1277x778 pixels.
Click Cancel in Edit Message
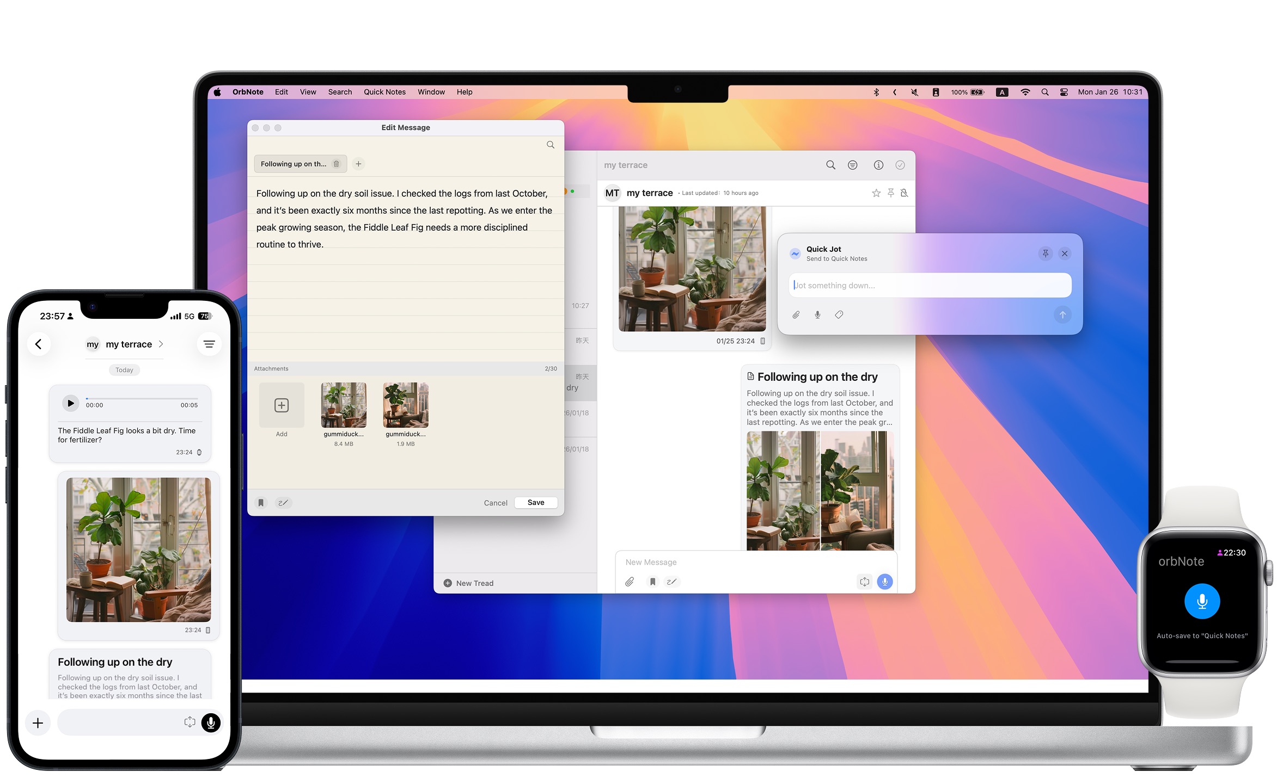[x=495, y=503]
